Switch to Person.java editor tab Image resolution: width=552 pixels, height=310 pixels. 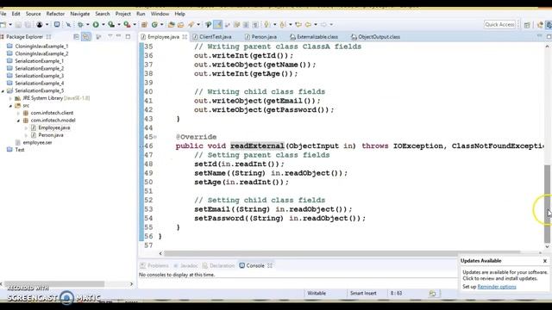click(x=260, y=36)
